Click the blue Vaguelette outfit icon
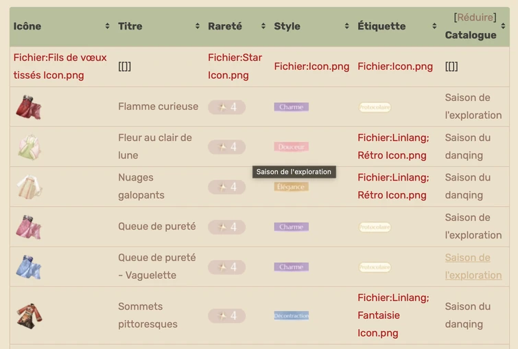 click(x=29, y=267)
